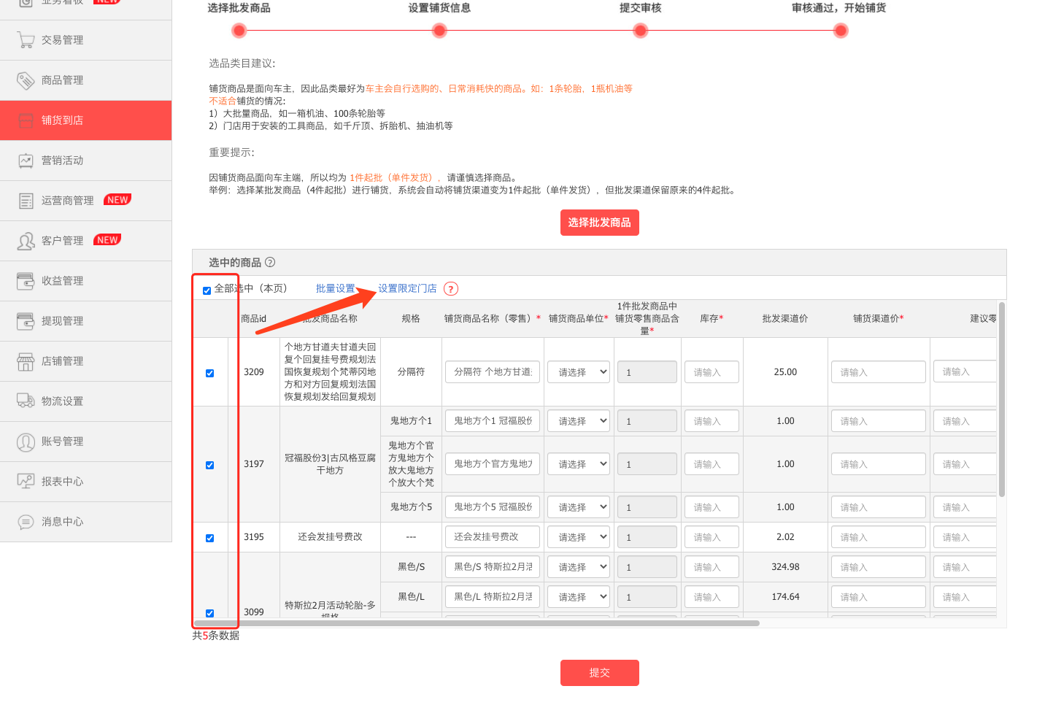Image resolution: width=1045 pixels, height=705 pixels.
Task: Uncheck the checkbox for product 3209
Action: (210, 373)
